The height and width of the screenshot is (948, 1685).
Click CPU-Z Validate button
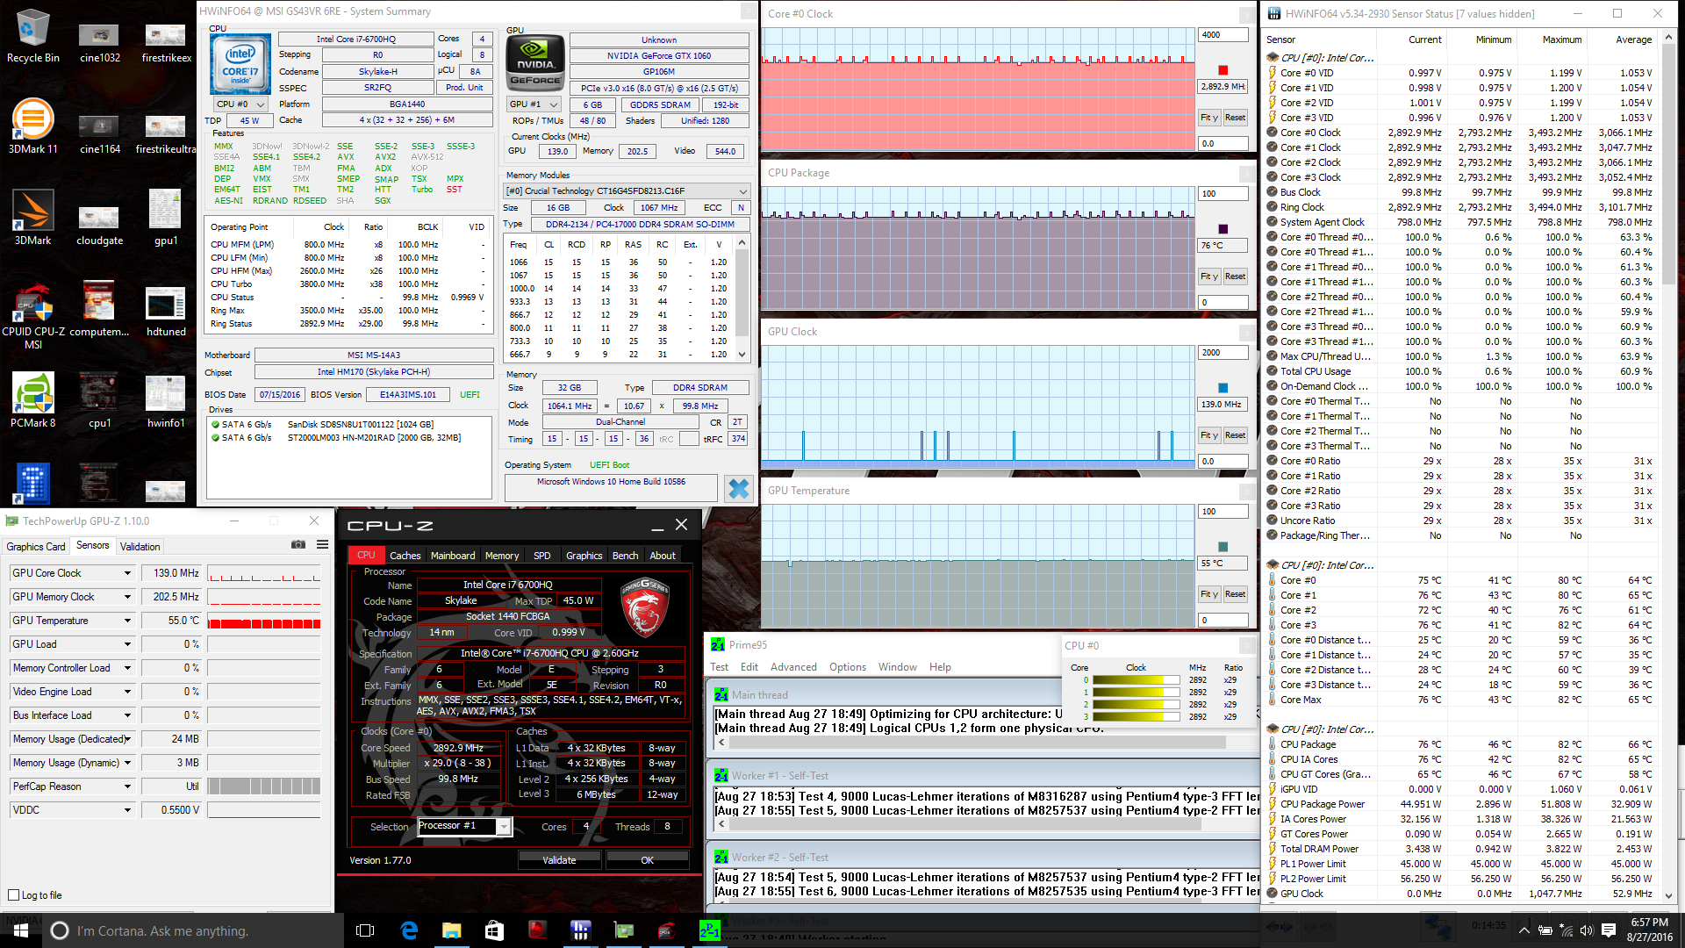[559, 860]
